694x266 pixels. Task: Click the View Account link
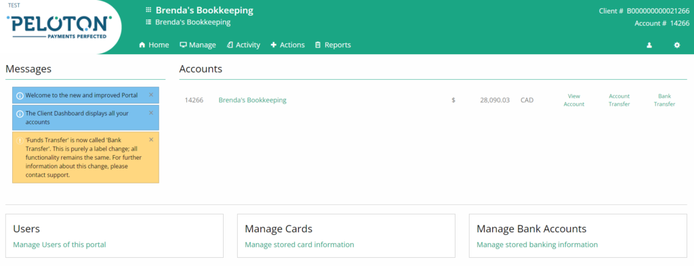point(574,100)
